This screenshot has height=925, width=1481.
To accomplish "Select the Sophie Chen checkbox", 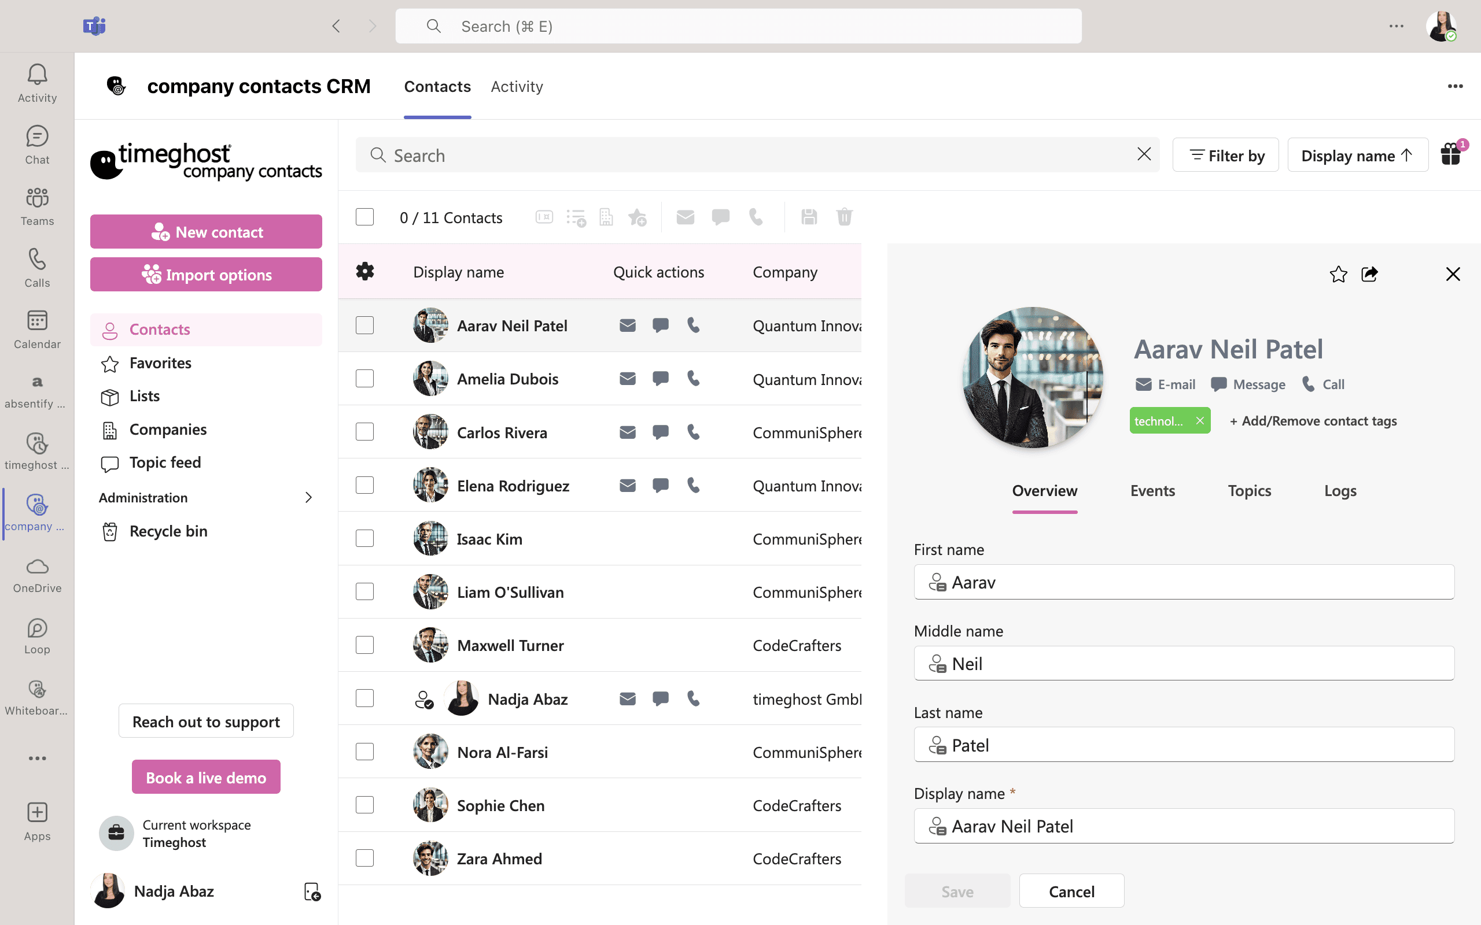I will pos(364,805).
